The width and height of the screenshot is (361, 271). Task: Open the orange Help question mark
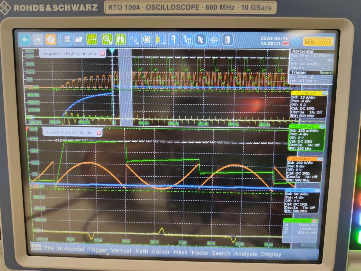(x=50, y=39)
